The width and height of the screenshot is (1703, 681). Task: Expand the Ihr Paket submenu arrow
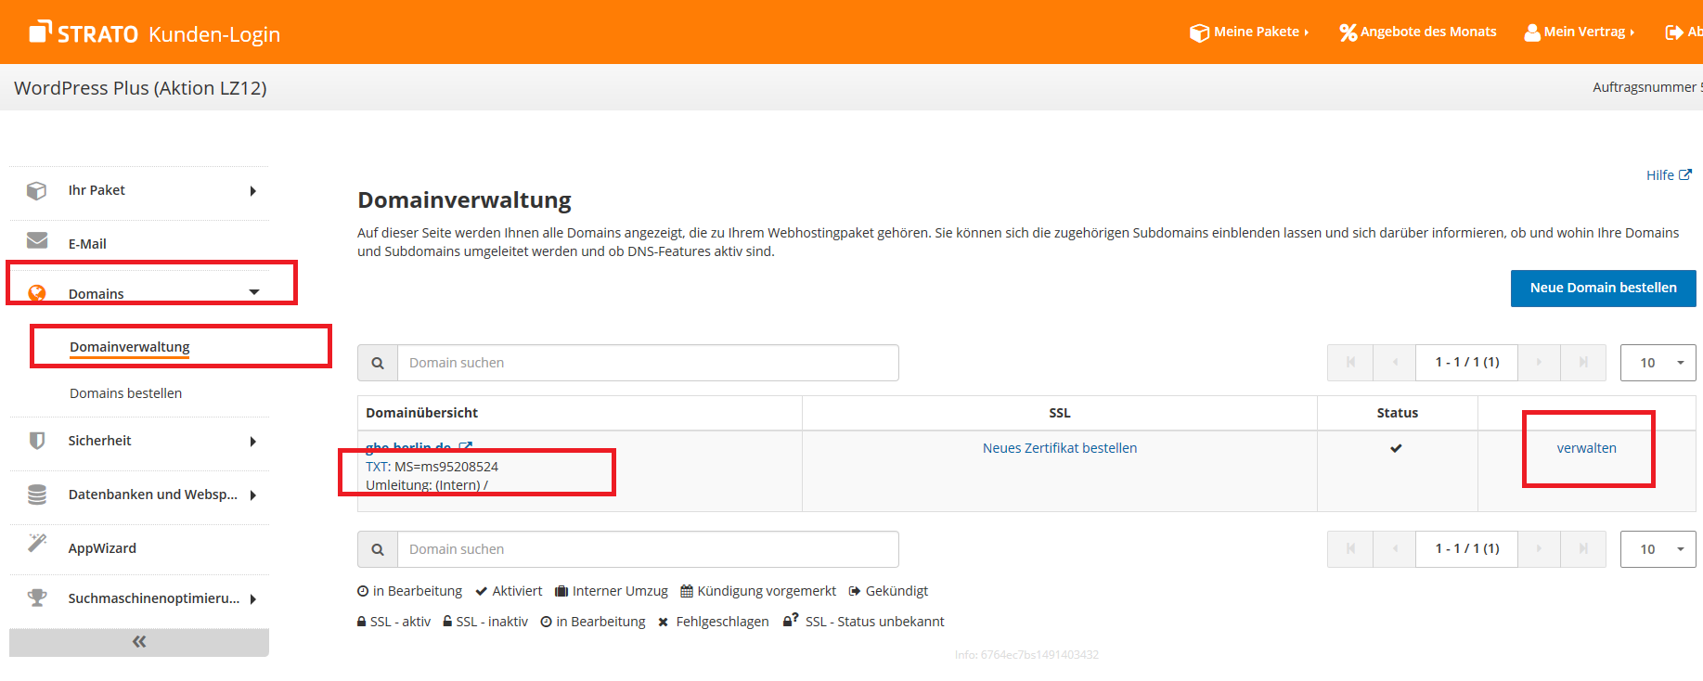252,191
